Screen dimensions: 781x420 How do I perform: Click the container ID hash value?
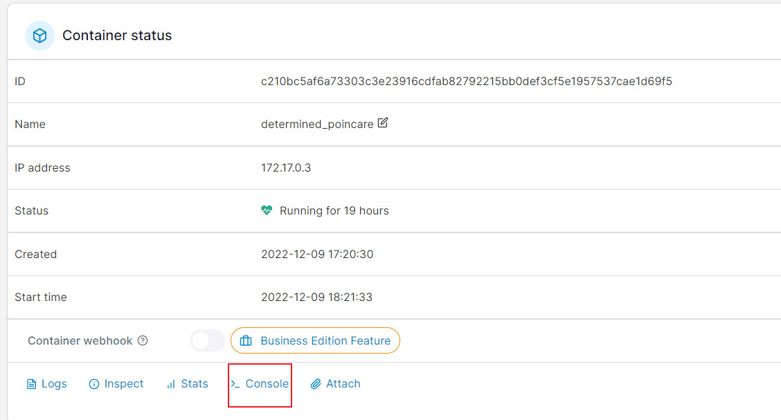click(x=466, y=81)
